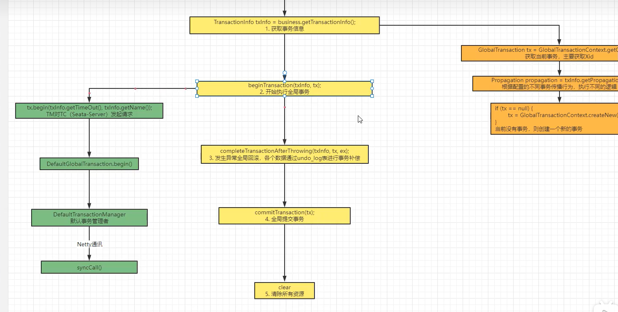Click the bottom-left resize handle of beginTransaction node
Viewport: 618px width, 312px height.
(197, 96)
